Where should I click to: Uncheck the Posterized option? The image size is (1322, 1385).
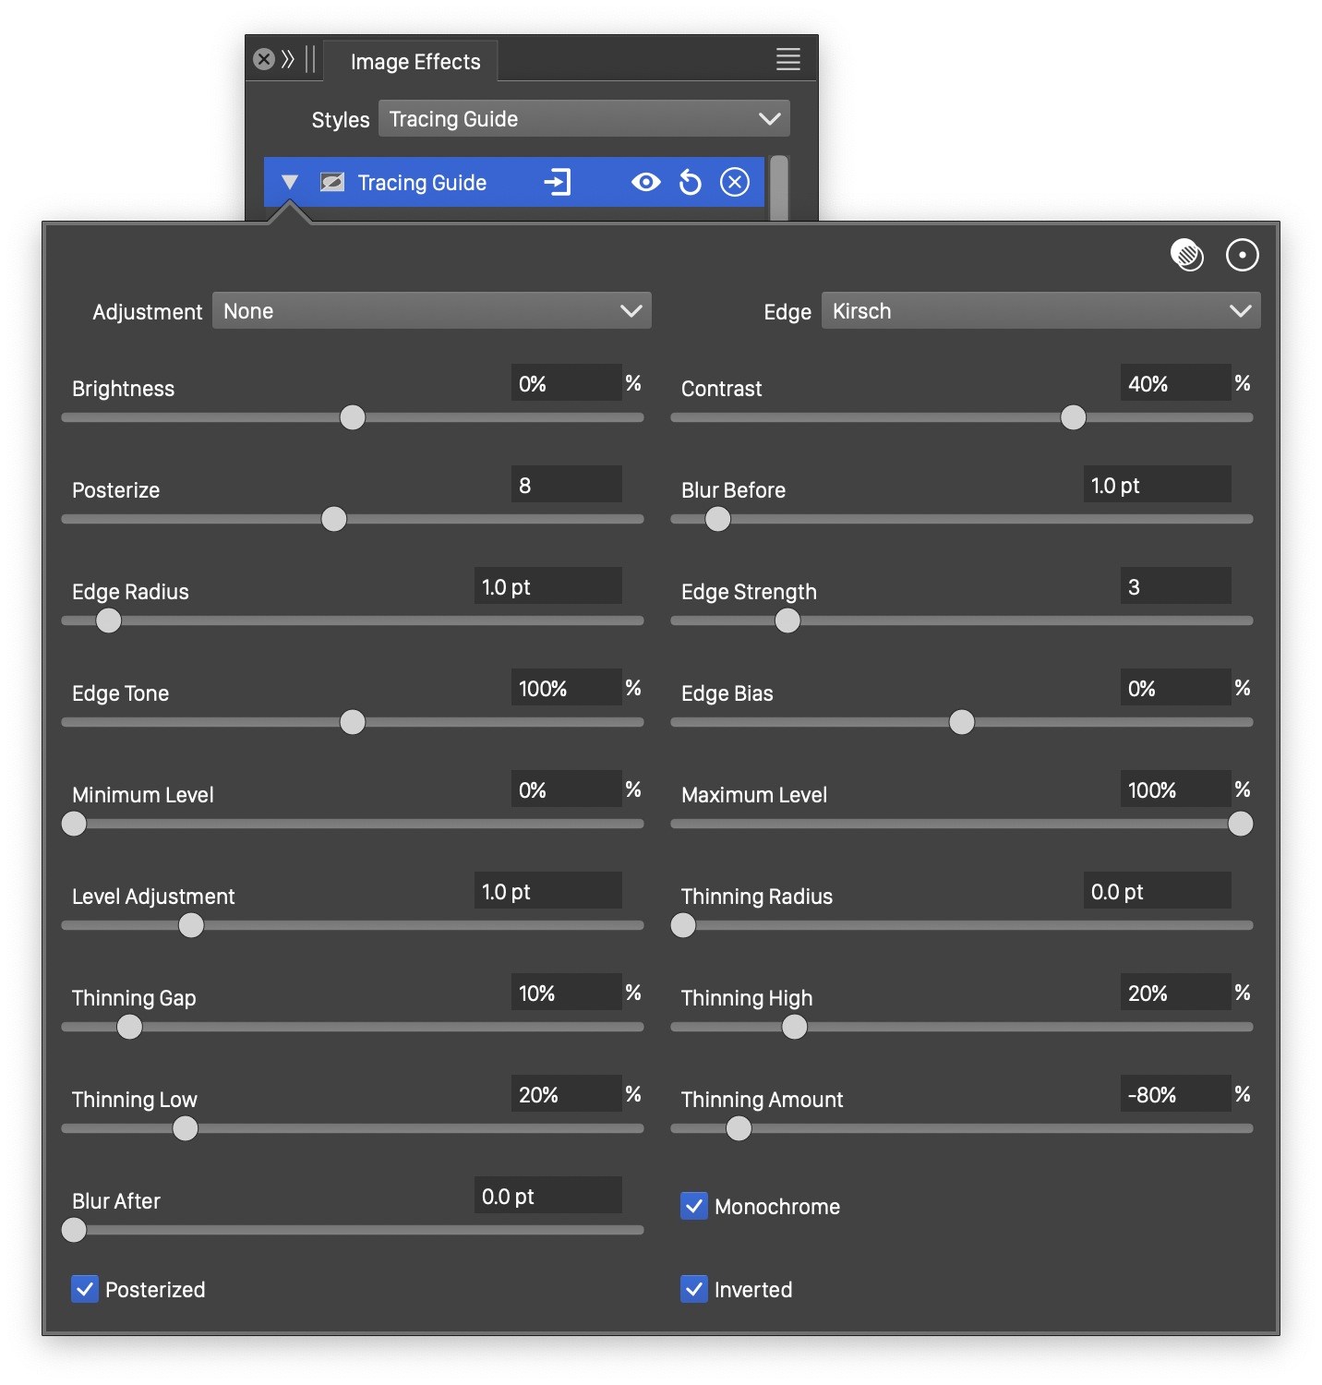click(85, 1289)
